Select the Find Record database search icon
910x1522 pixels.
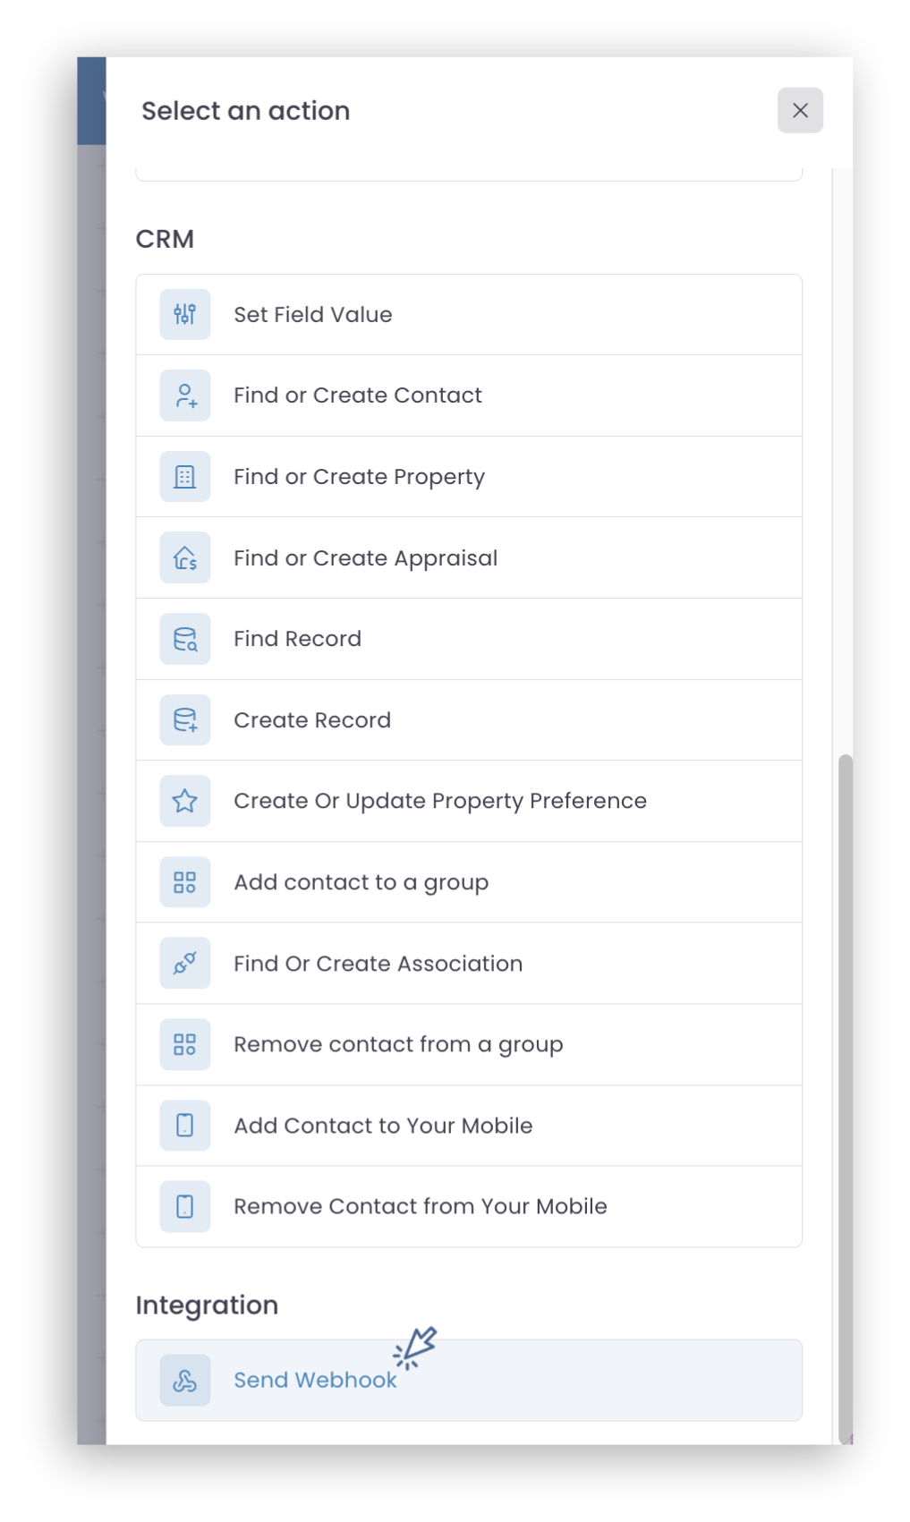[x=185, y=639]
